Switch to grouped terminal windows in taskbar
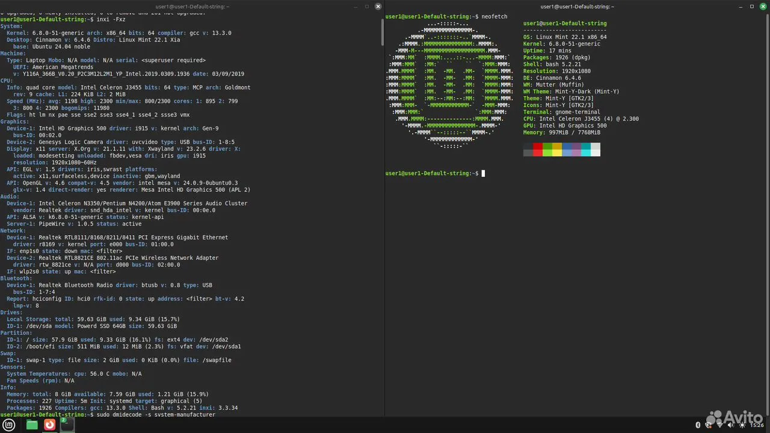Image resolution: width=770 pixels, height=433 pixels. point(67,425)
